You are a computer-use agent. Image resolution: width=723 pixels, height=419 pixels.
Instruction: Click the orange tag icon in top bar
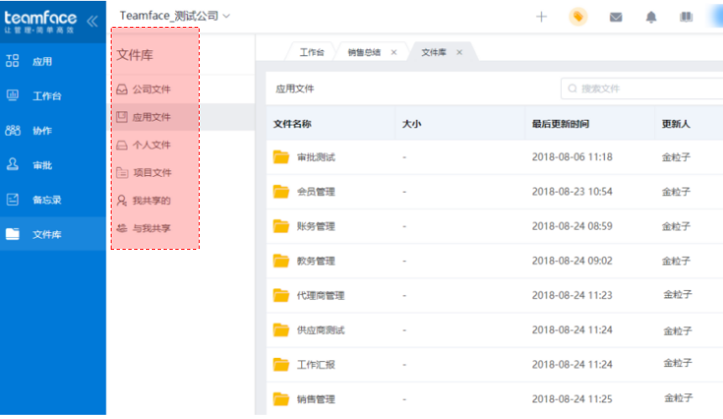[578, 18]
